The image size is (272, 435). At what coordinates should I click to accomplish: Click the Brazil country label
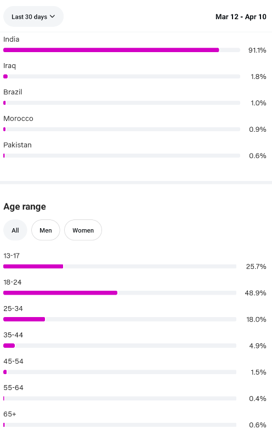coord(13,92)
